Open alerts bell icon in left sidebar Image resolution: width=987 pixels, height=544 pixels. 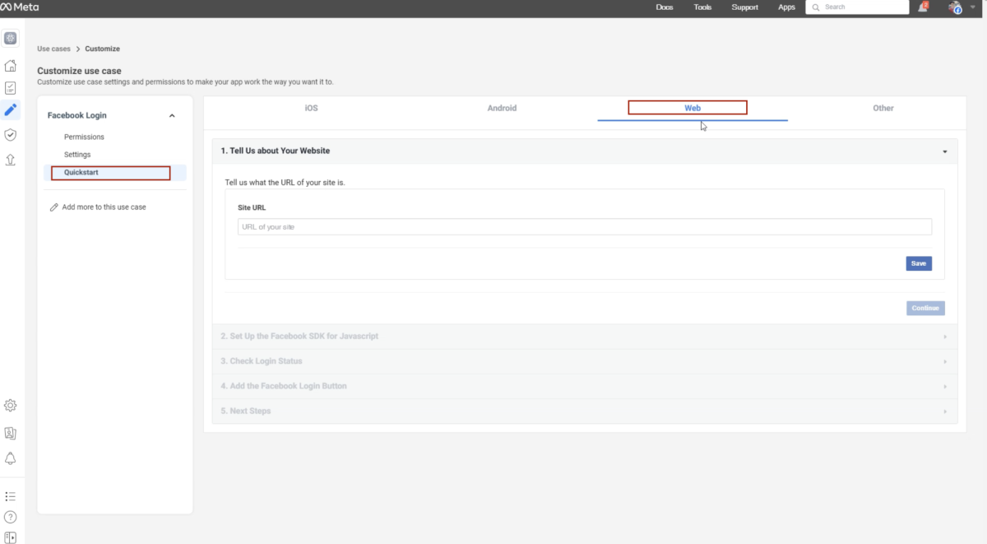pos(11,458)
